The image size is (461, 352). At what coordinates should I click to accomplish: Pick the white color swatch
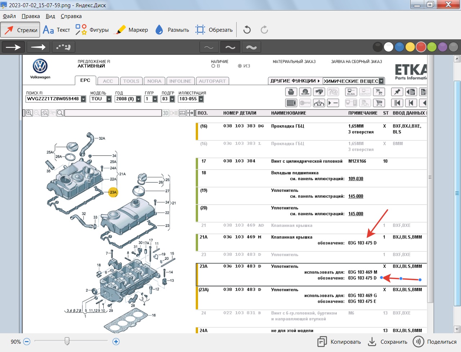tap(389, 47)
